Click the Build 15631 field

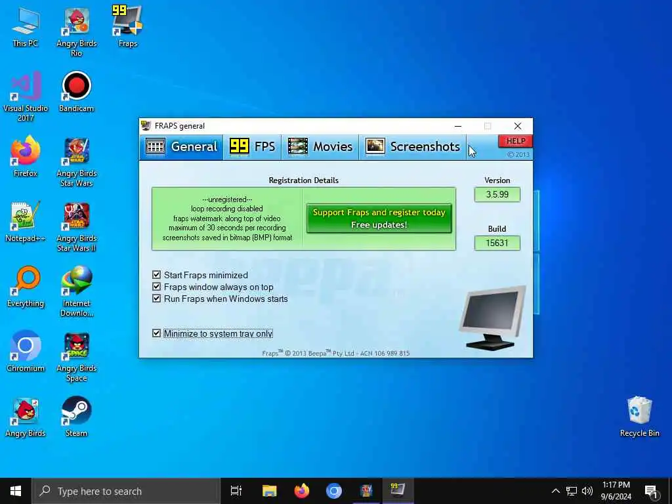tap(497, 243)
